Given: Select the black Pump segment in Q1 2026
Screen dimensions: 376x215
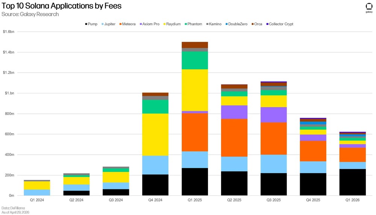Looking at the screenshot, I should click(x=353, y=182).
